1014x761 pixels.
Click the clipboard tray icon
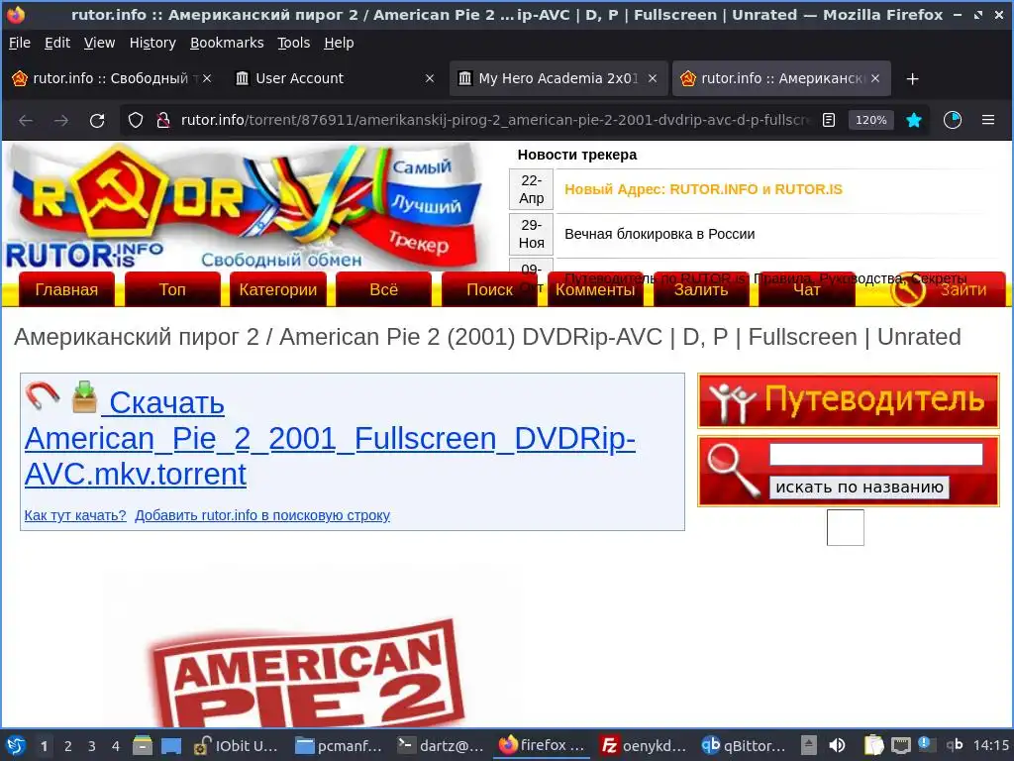coord(873,745)
